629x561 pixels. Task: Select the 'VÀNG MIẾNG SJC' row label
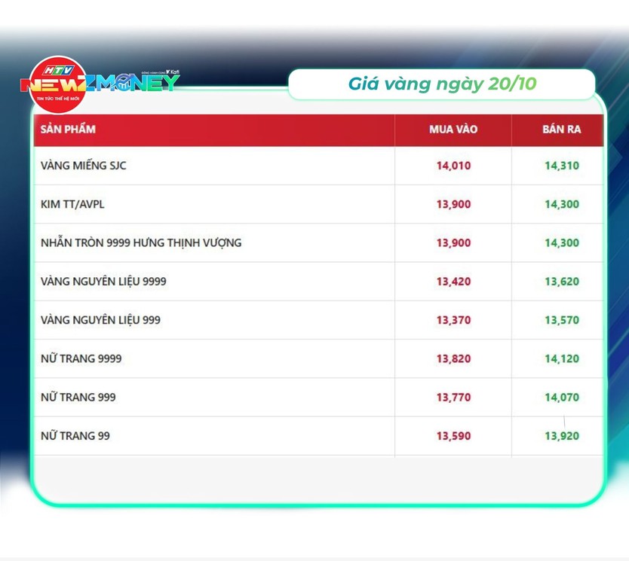point(84,166)
